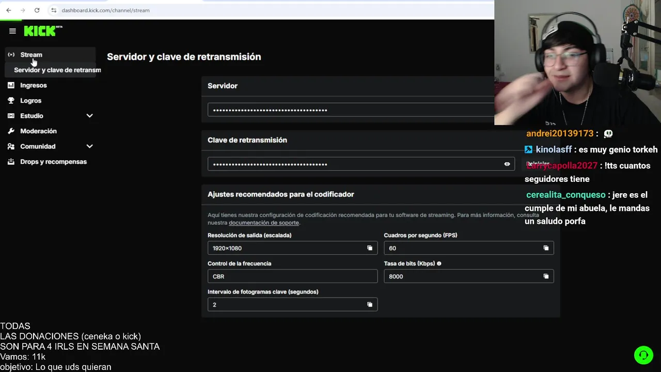Open the hamburger sidebar menu

12,31
